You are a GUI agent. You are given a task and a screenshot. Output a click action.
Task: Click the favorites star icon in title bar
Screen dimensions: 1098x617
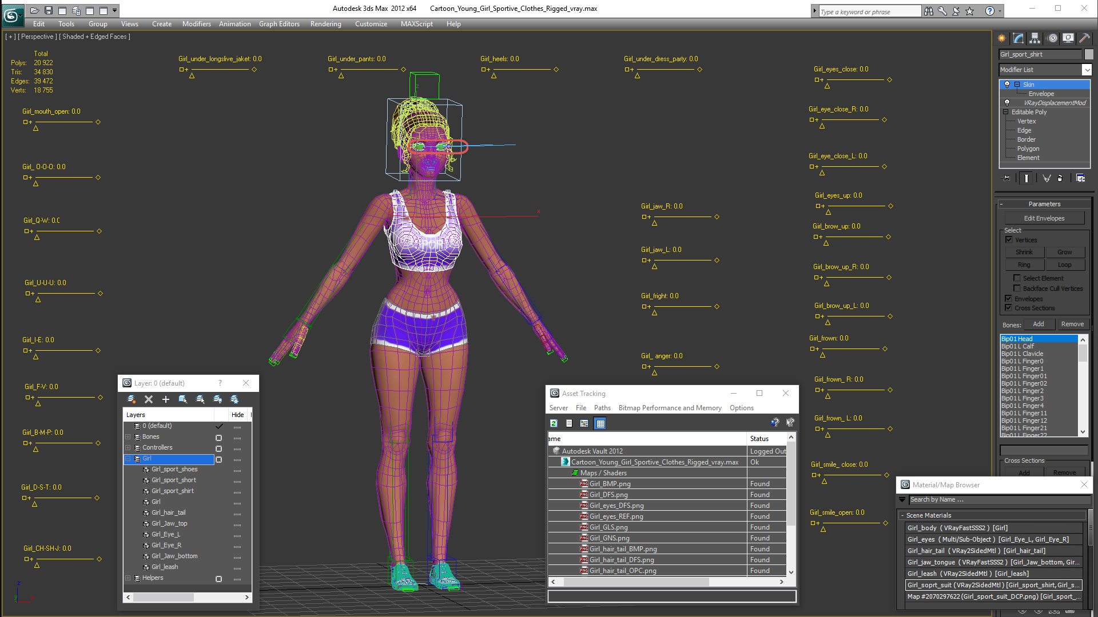tap(970, 11)
